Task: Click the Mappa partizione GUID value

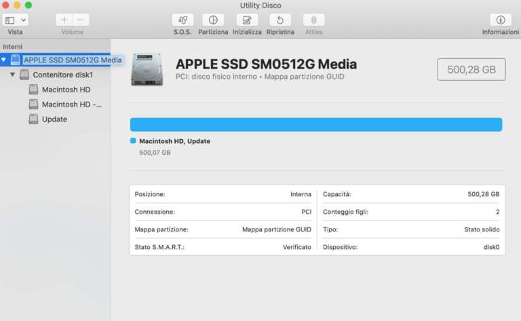Action: click(x=277, y=229)
